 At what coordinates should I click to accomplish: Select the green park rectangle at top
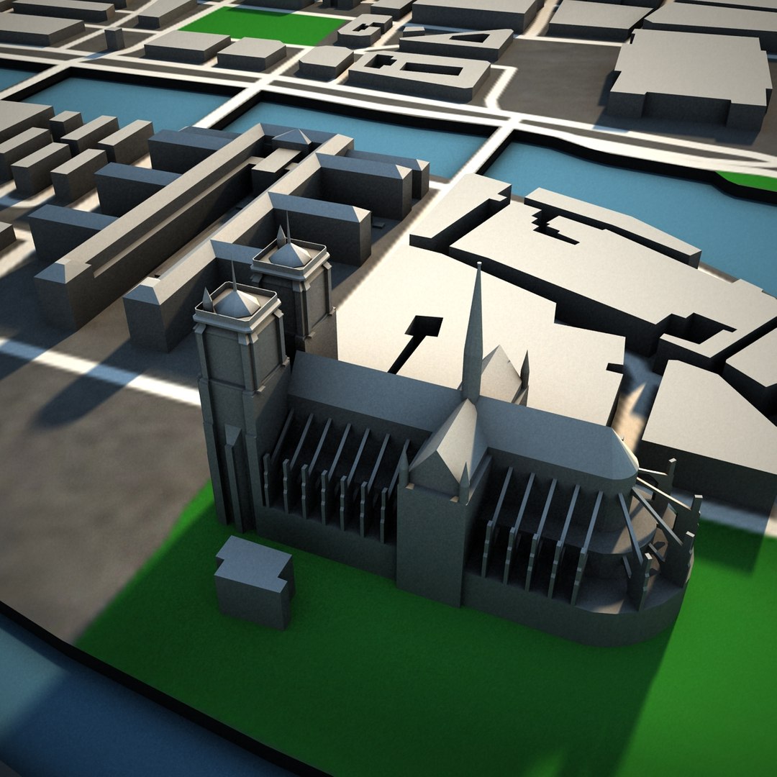tap(263, 24)
